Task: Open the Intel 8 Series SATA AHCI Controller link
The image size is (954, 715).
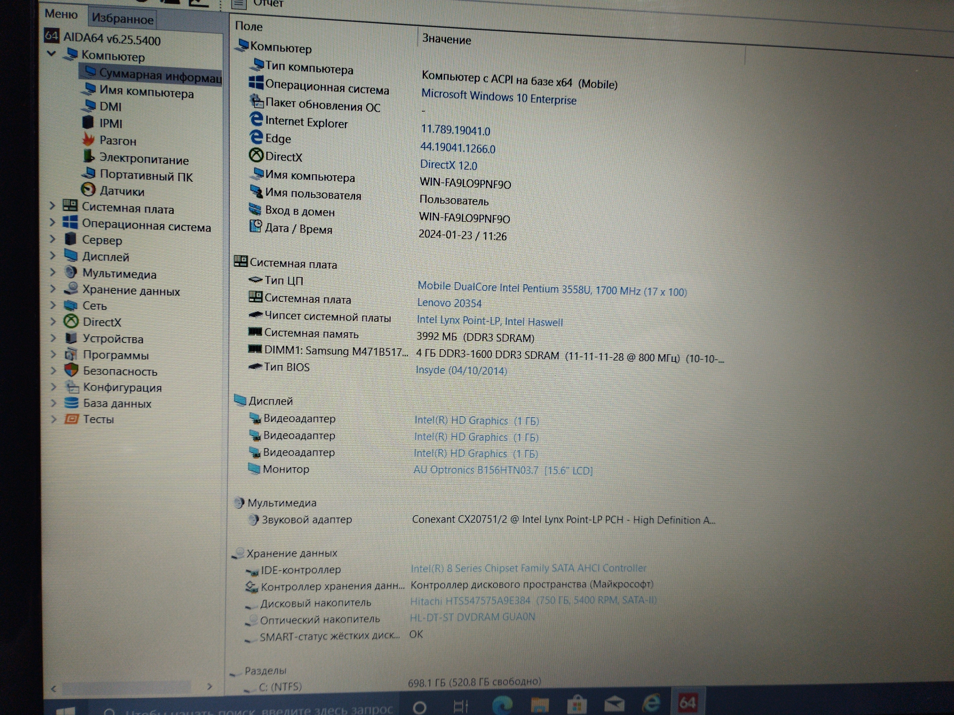Action: pyautogui.click(x=528, y=568)
